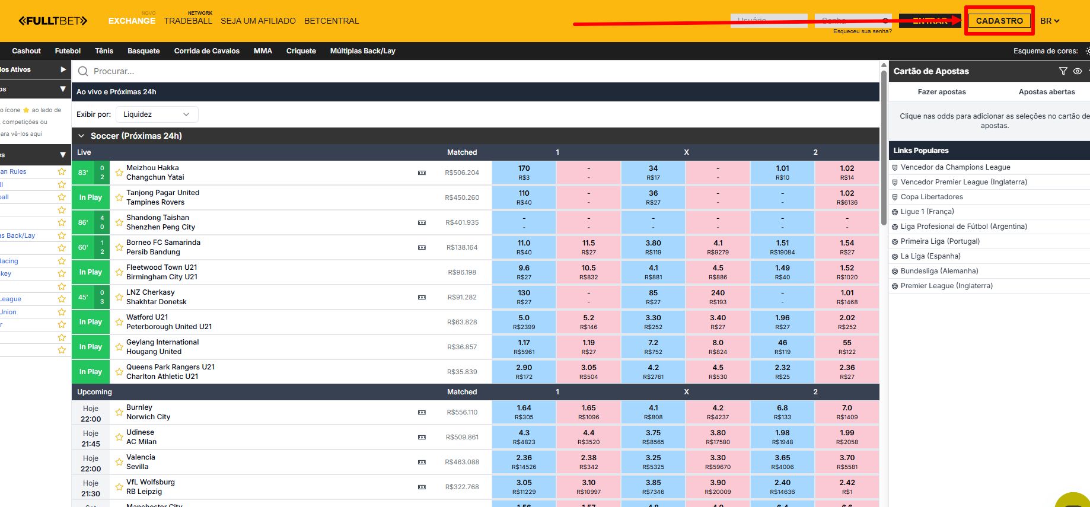Switch to the Fazer apostas tab
The height and width of the screenshot is (507, 1090).
coord(942,92)
